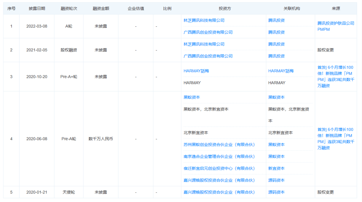Click HARMAY話梅 link in 关联机构 column
This screenshot has height=202, width=362.
[x=281, y=71]
